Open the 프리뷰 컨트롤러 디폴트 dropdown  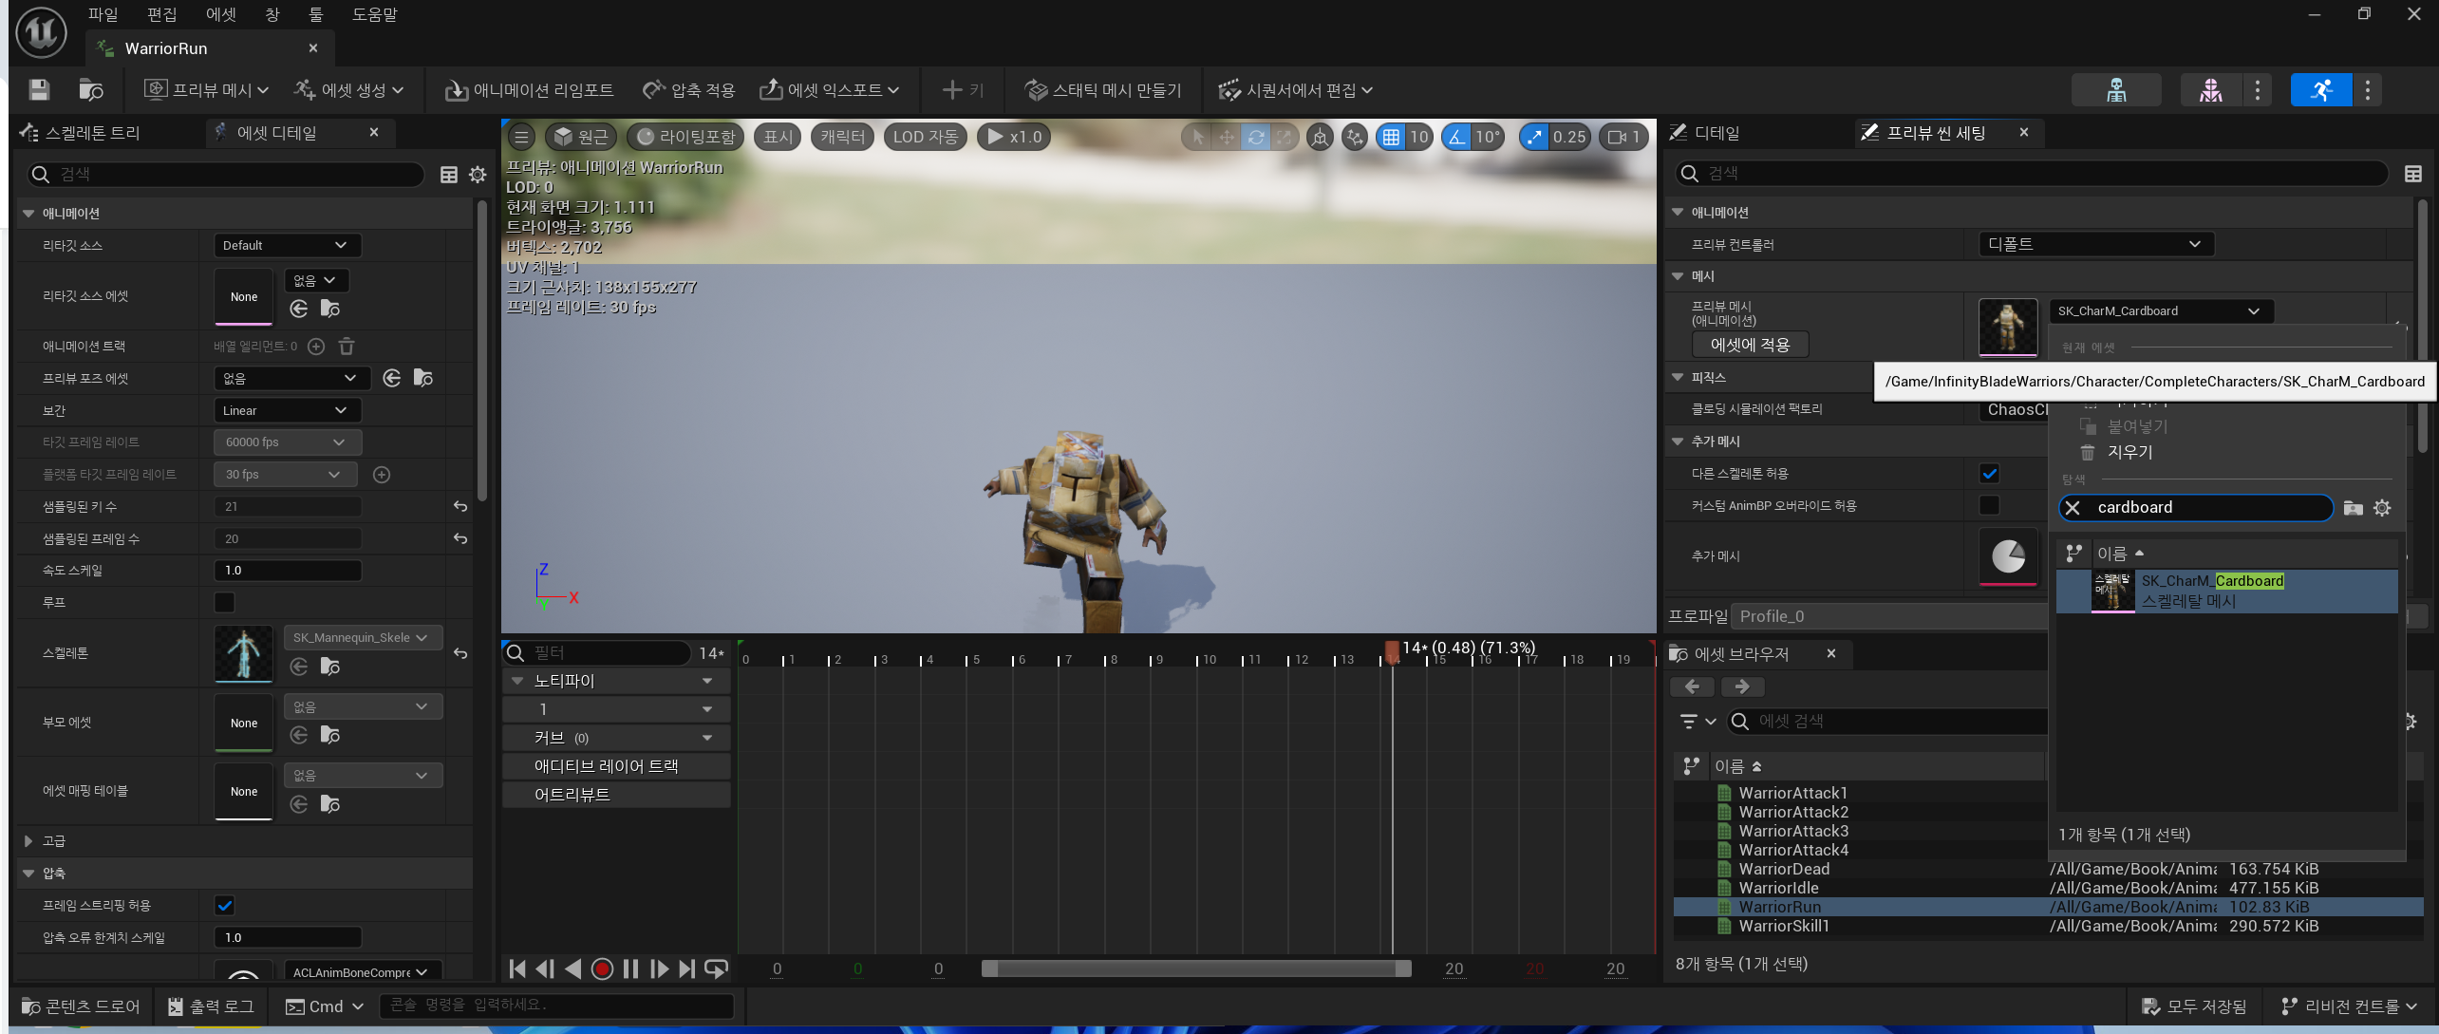(2096, 245)
